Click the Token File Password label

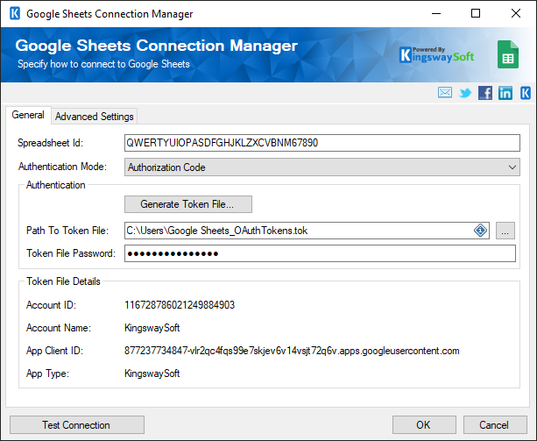[x=71, y=253]
